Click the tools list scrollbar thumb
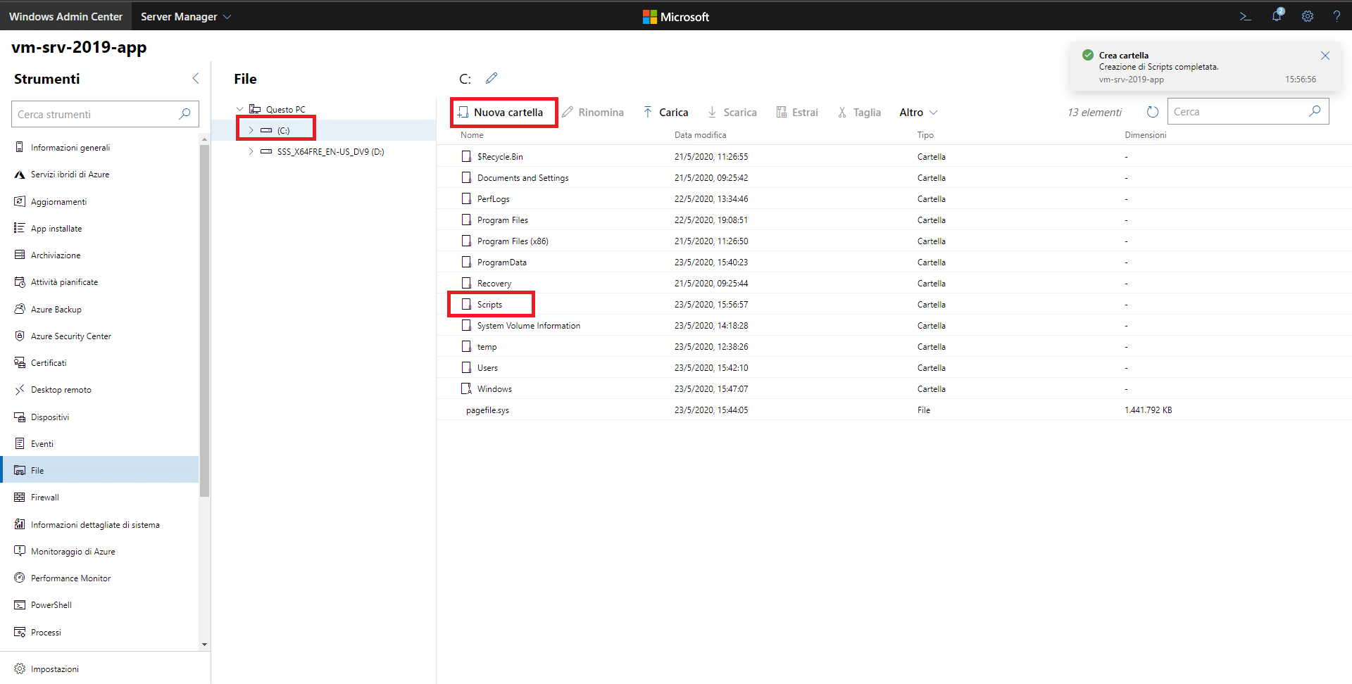Viewport: 1352px width, 684px height. [204, 320]
